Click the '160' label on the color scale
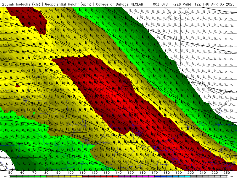Image resolution: width=237 pixels, height=178 pixels. tap(142, 173)
